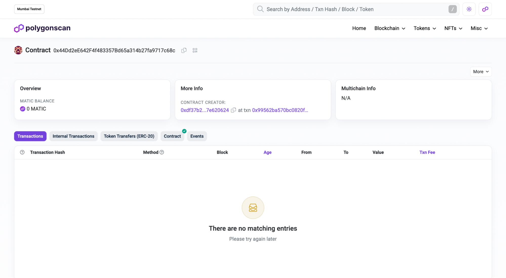506x278 pixels.
Task: Open creation txn 0x99562ba570bc0820f link
Action: [280, 110]
